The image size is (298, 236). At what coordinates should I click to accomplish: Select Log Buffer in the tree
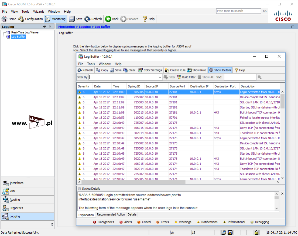18,37
